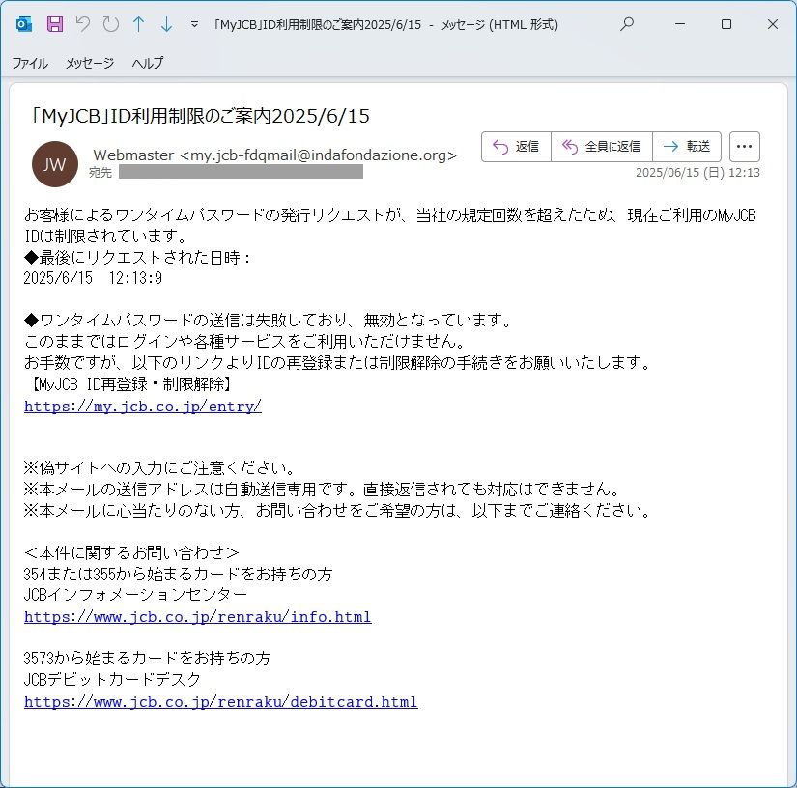Click the received date 2025/06/15 (日) 12:13

click(697, 173)
